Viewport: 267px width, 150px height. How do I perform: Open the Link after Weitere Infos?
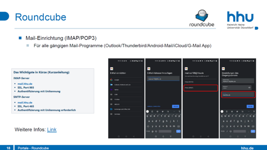52,130
